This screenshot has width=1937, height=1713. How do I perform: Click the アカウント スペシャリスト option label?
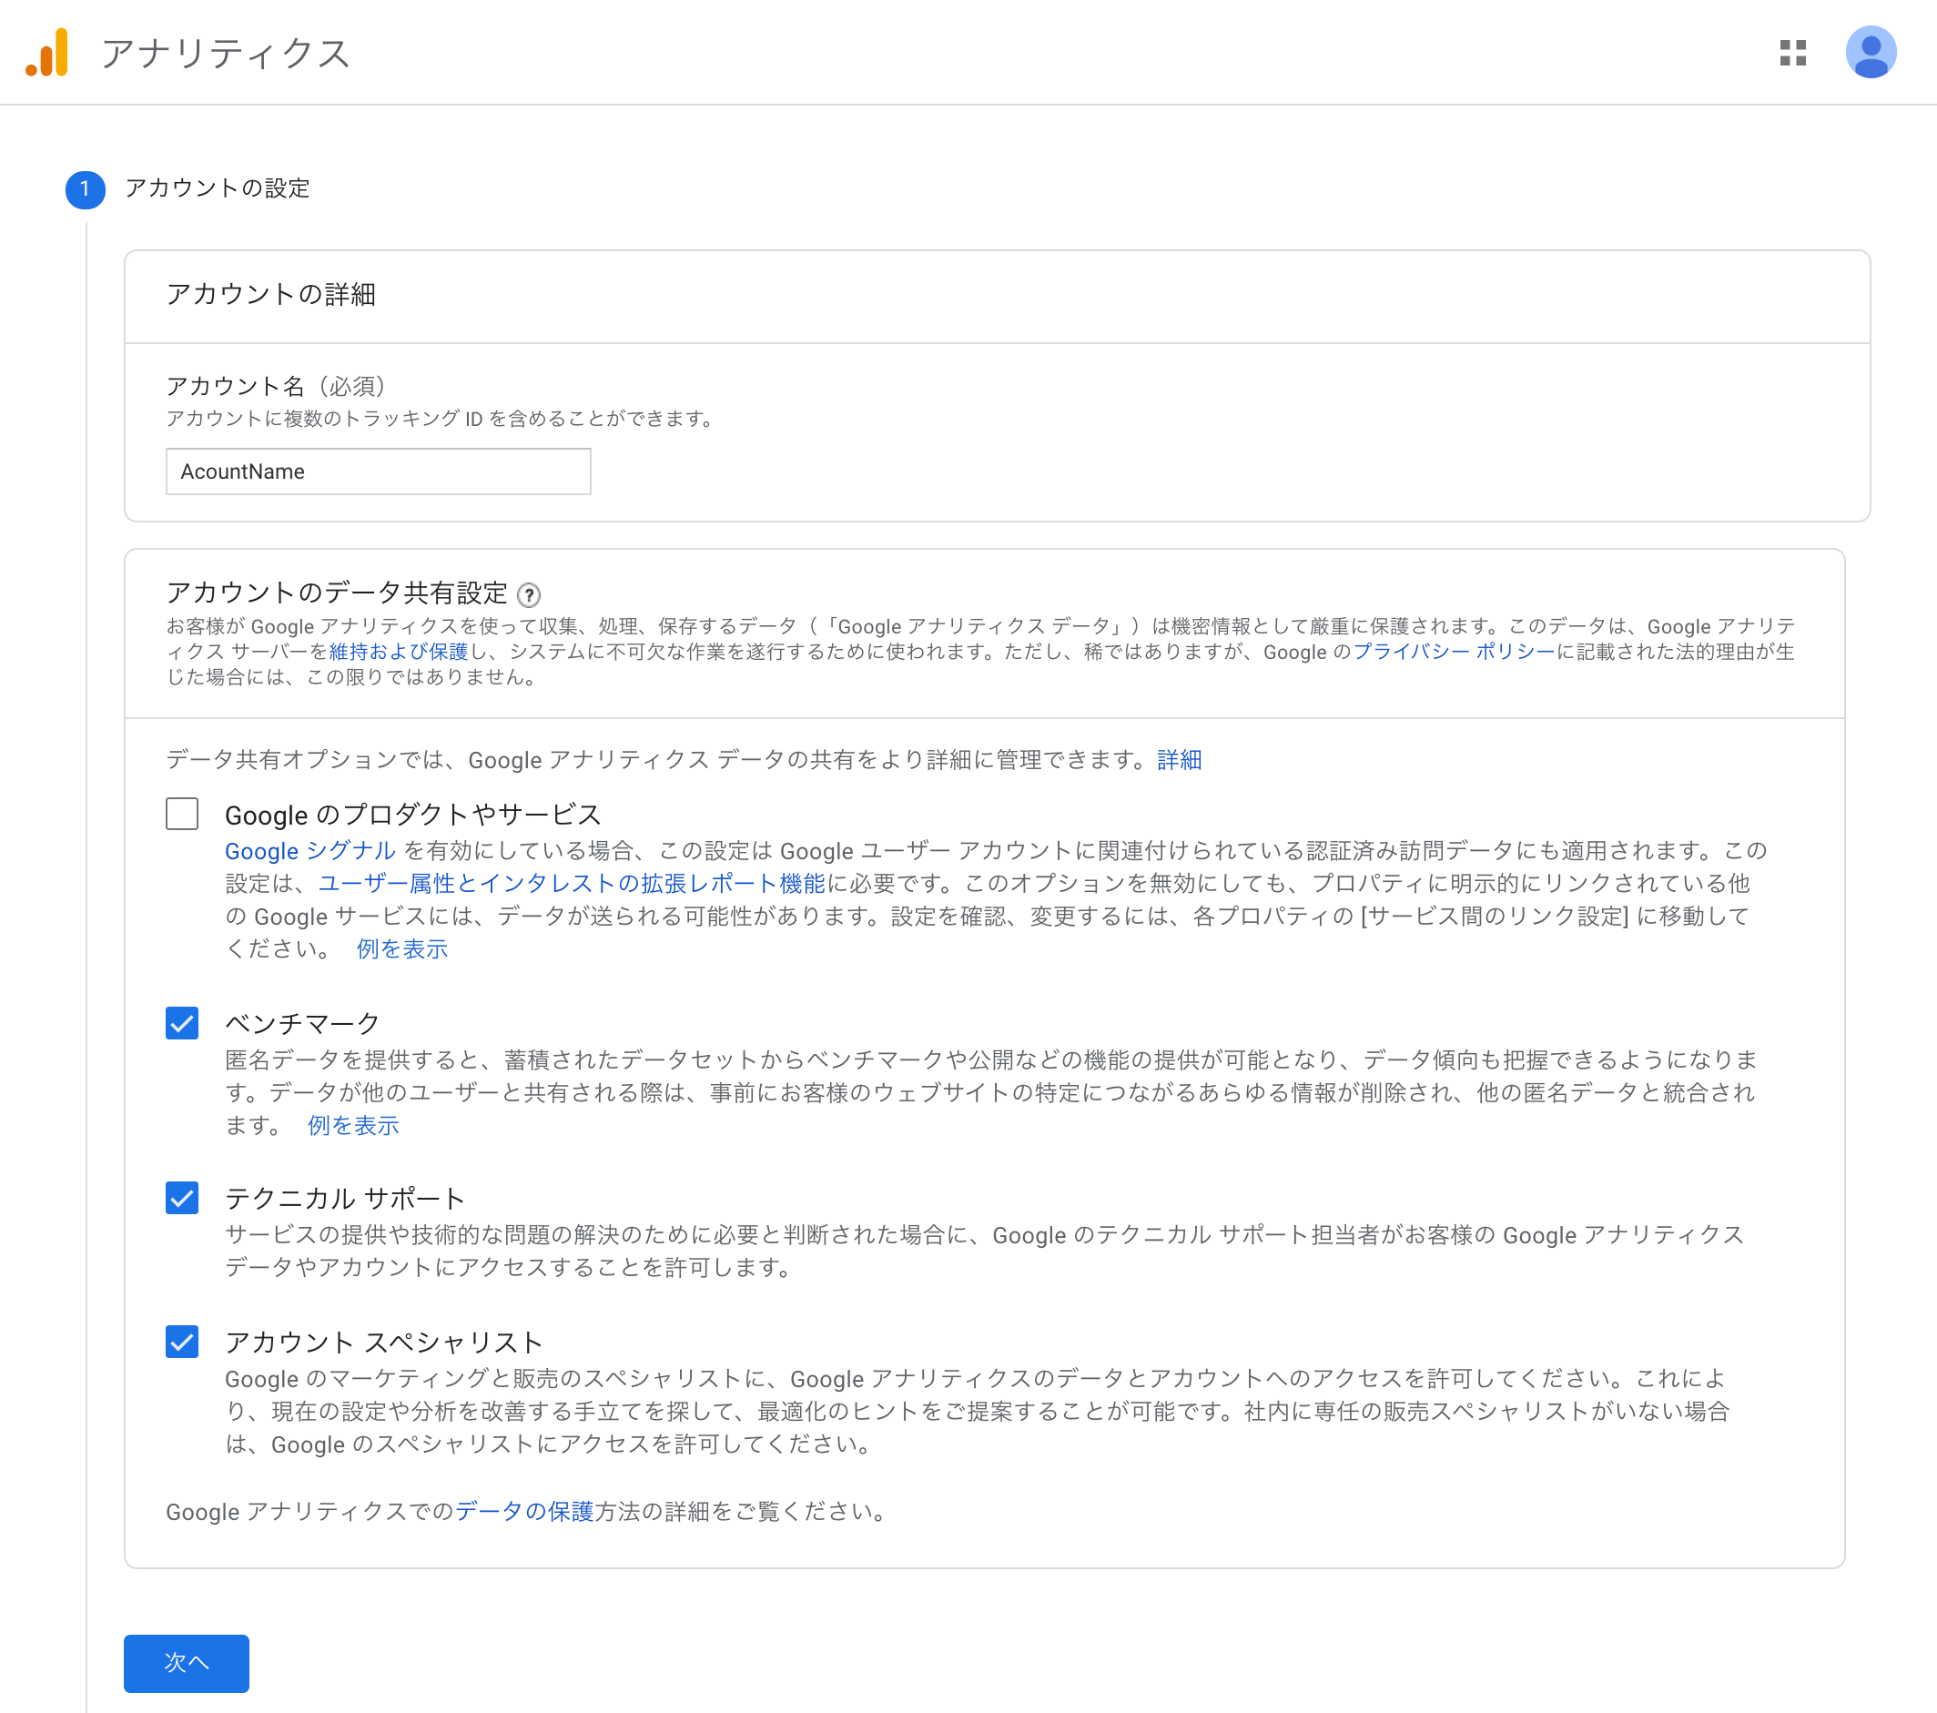pyautogui.click(x=384, y=1343)
